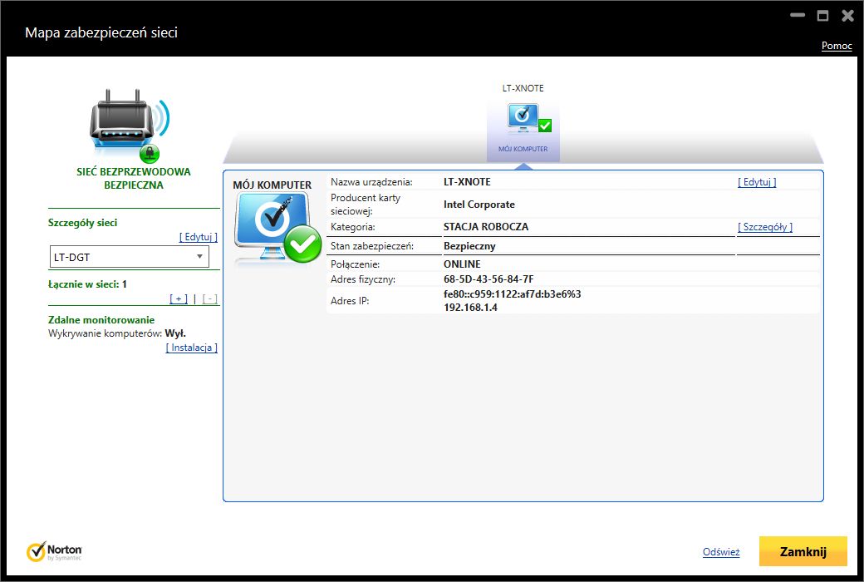This screenshot has height=582, width=864.
Task: Edit the device name LT-XNOTE via Edytuj
Action: click(757, 182)
